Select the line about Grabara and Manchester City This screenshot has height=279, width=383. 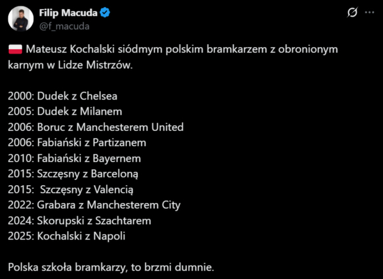tap(94, 205)
